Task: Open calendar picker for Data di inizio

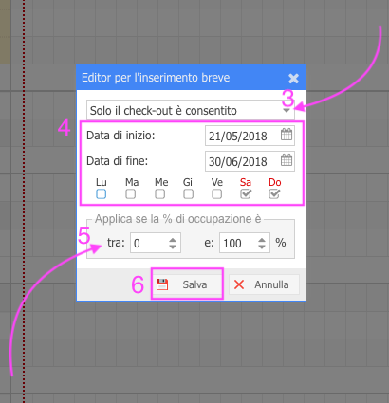Action: coord(287,135)
